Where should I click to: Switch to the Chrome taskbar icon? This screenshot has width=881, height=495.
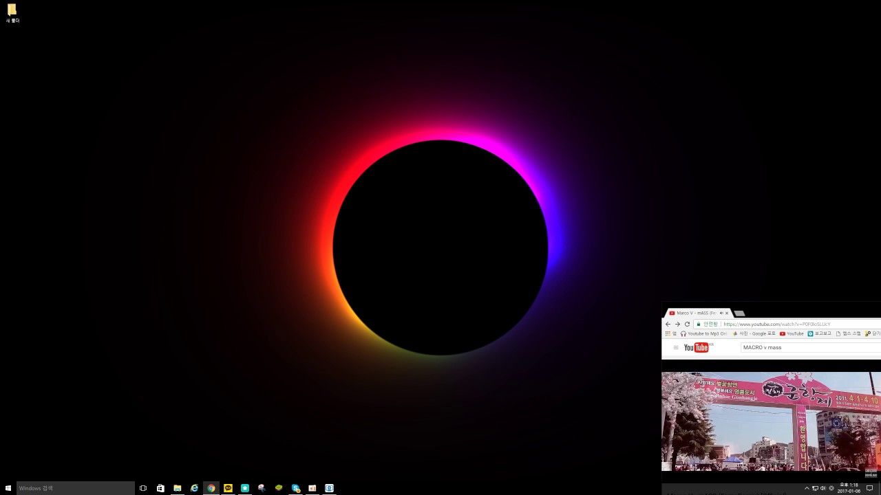211,488
